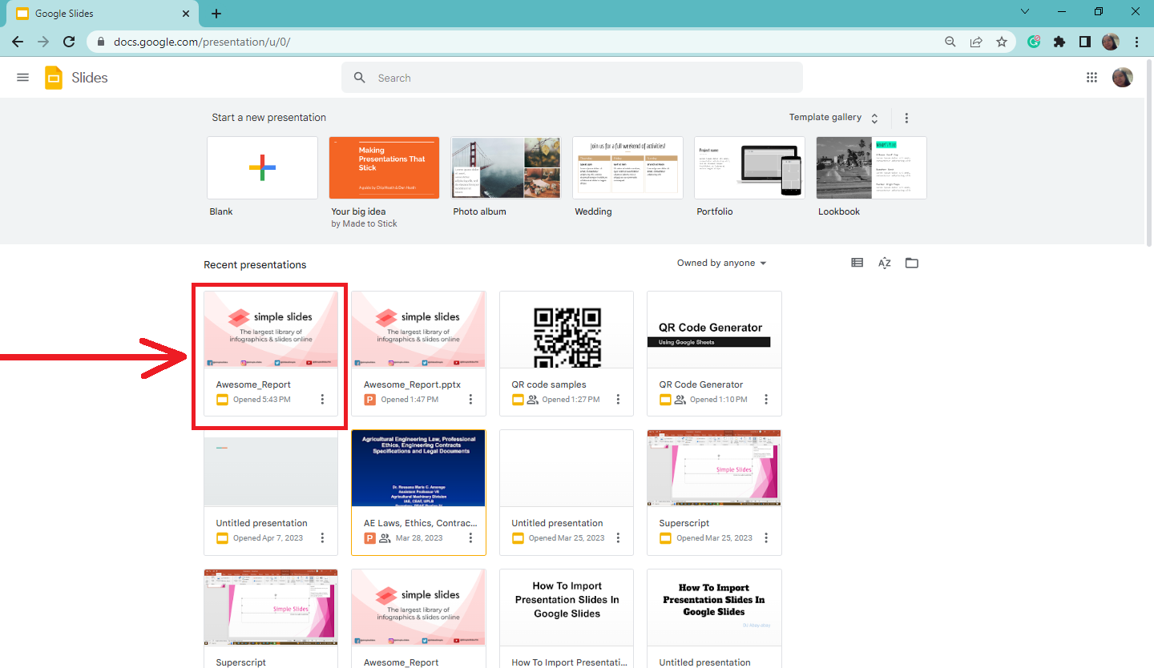Open Superscript presentation opened Mar 25
This screenshot has height=668, width=1154.
click(x=714, y=492)
